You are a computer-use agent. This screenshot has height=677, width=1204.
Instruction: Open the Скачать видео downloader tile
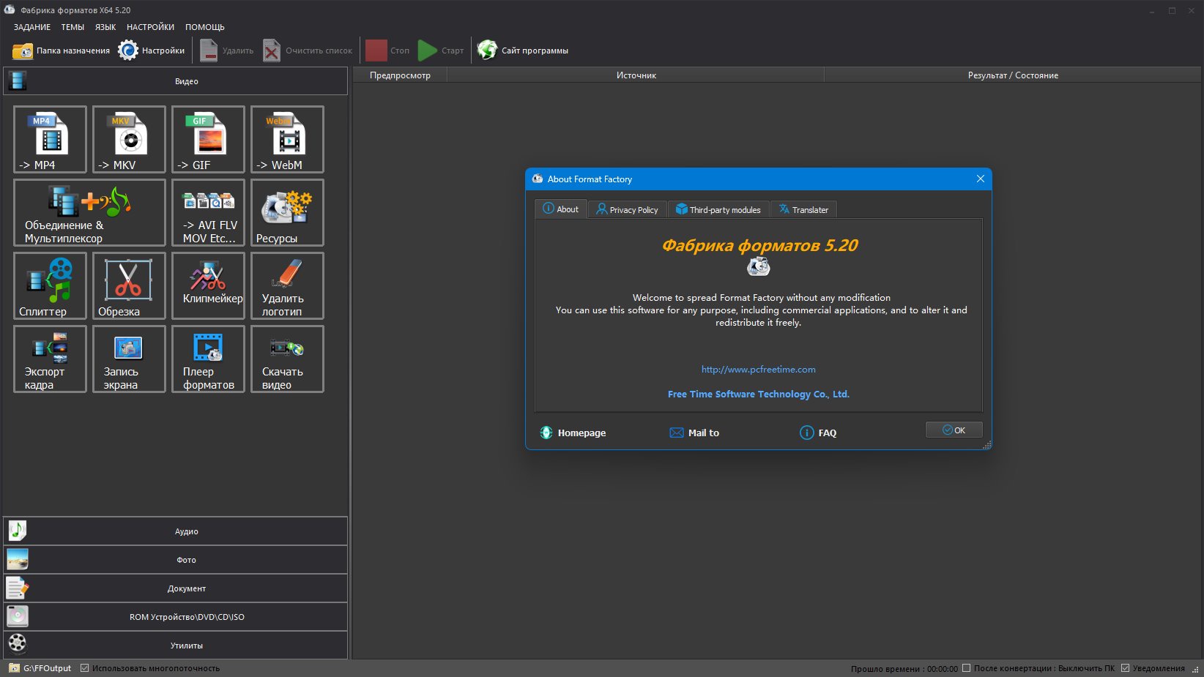click(x=287, y=359)
